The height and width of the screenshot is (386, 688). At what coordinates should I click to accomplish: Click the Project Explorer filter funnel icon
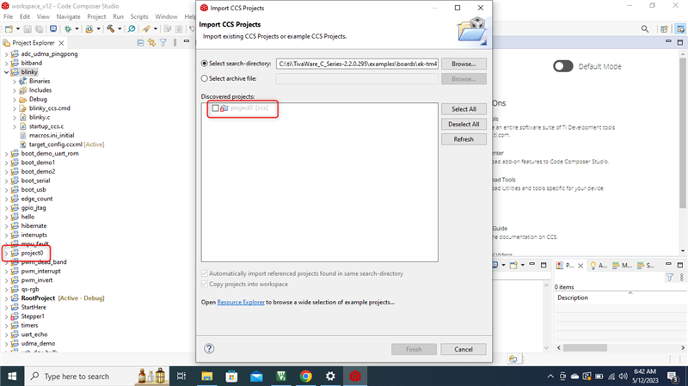163,42
